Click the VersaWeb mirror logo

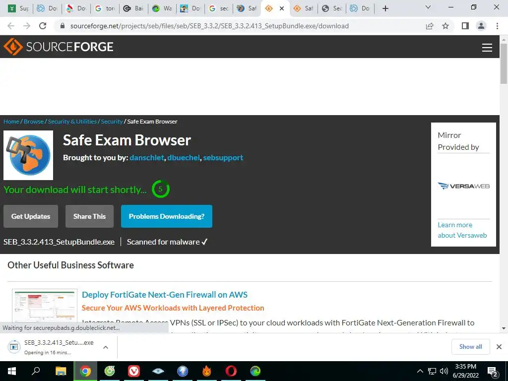[x=463, y=186]
